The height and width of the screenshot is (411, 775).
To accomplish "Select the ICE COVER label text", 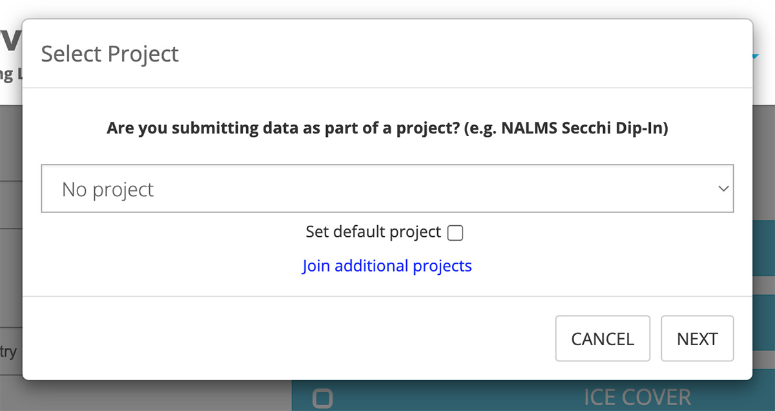I will (637, 397).
